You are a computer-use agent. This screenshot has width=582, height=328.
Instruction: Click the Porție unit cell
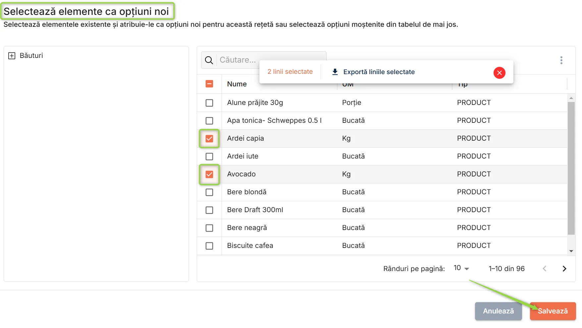(352, 103)
